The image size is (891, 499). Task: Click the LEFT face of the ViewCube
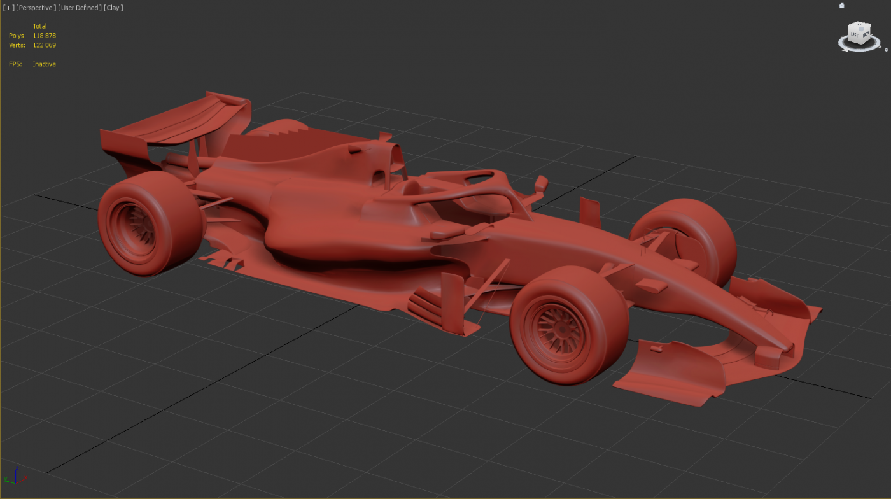[x=854, y=35]
